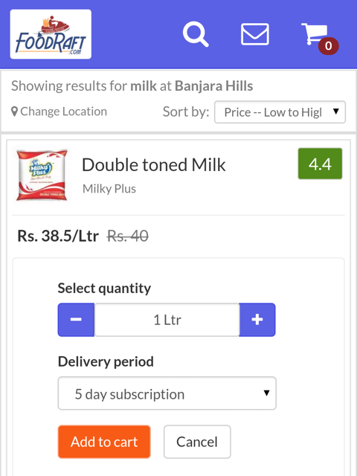Click the red cart count badge

pyautogui.click(x=328, y=46)
